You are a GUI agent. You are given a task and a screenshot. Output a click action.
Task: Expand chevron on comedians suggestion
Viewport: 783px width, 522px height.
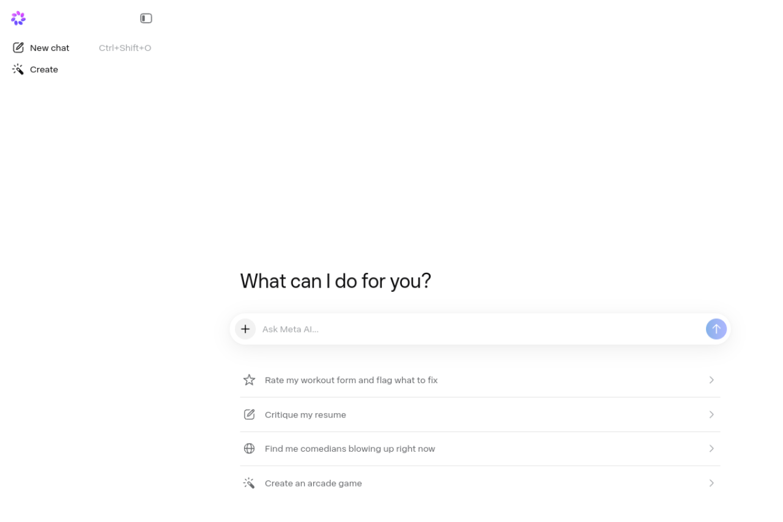coord(711,449)
